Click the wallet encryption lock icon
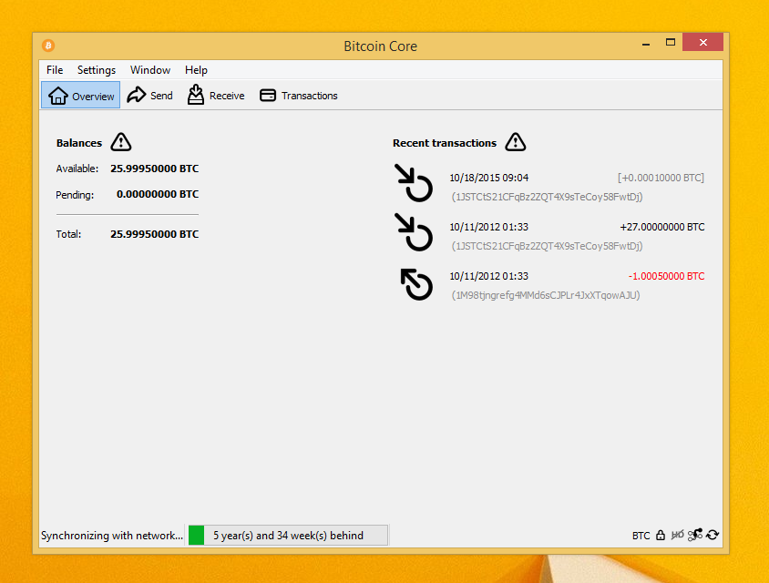The image size is (769, 583). pos(661,535)
